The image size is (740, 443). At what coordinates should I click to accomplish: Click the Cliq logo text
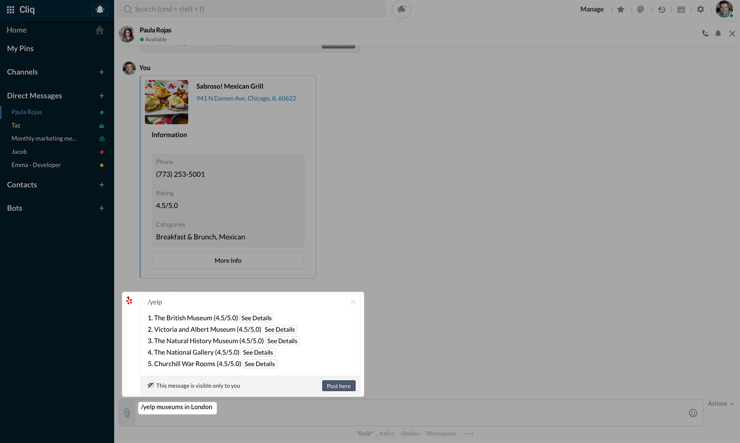27,10
